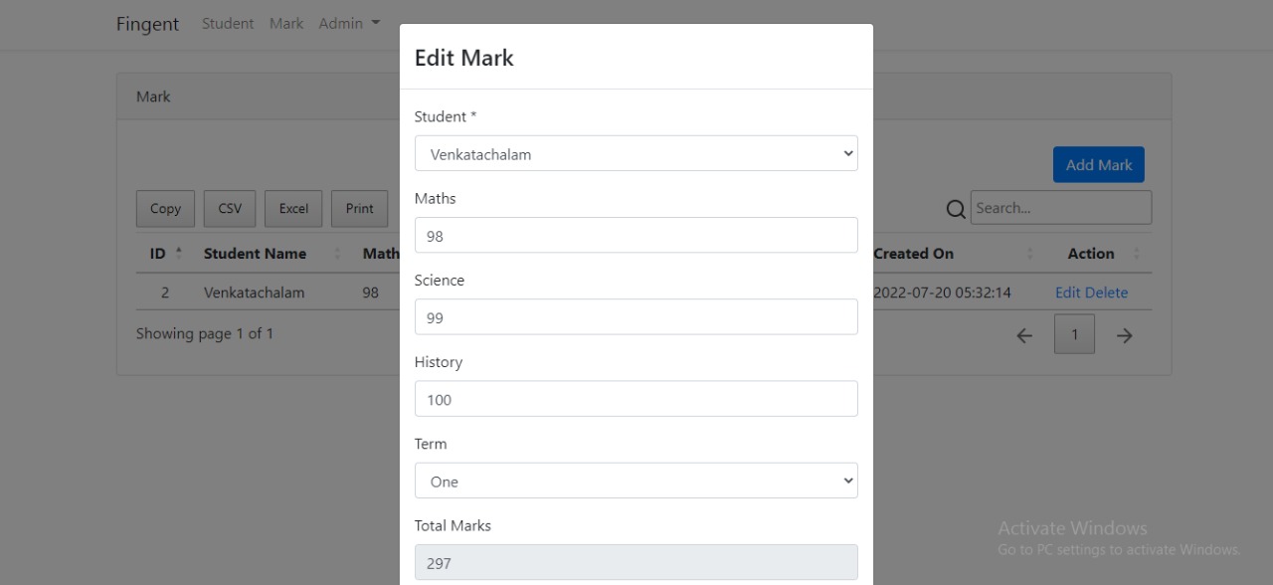Click the search magnifier icon

[x=956, y=209]
